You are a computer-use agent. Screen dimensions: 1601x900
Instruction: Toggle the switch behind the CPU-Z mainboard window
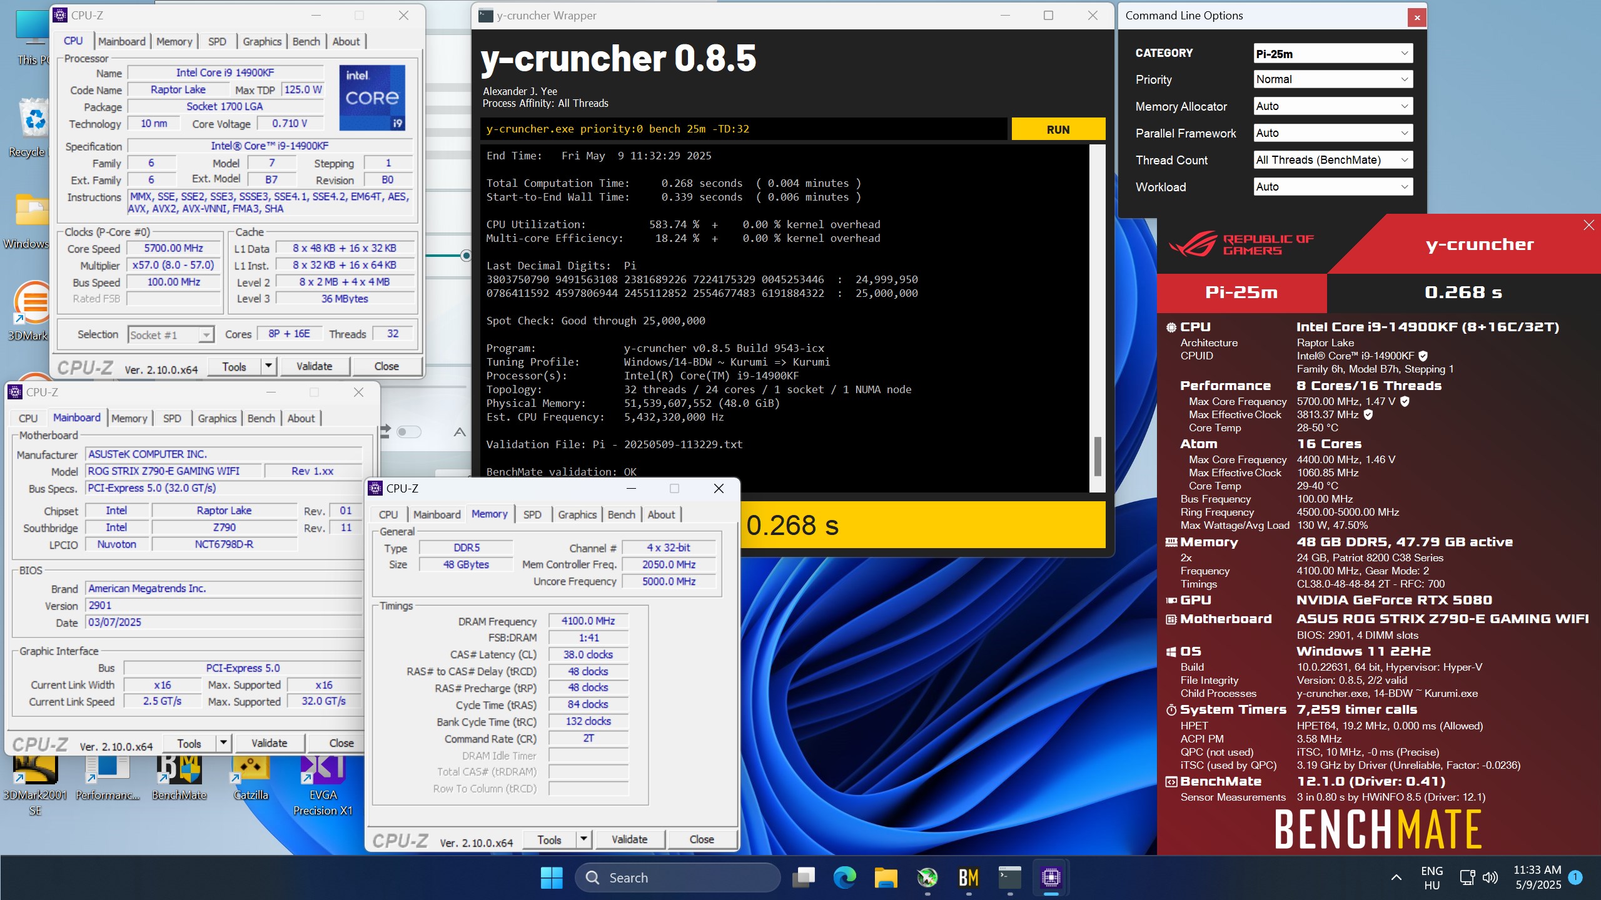tap(409, 432)
